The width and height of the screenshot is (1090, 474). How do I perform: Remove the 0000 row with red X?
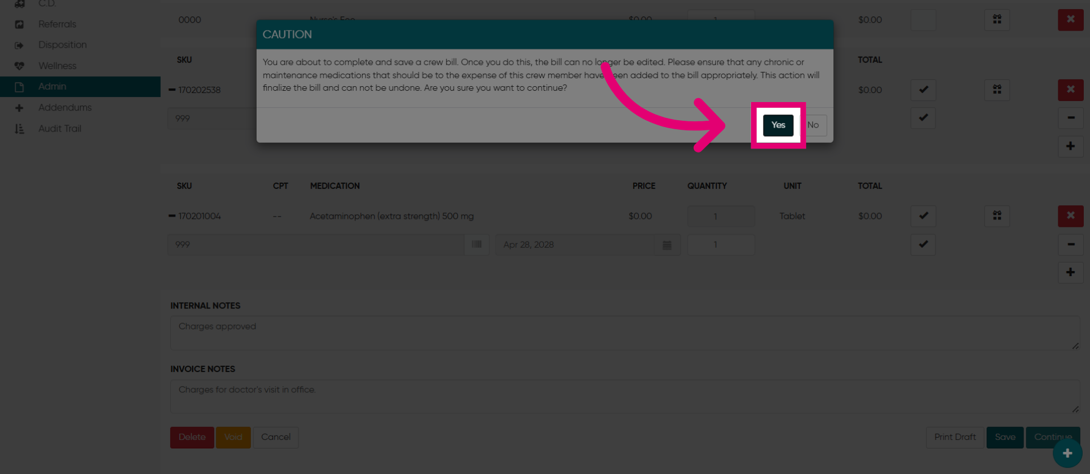[1070, 19]
